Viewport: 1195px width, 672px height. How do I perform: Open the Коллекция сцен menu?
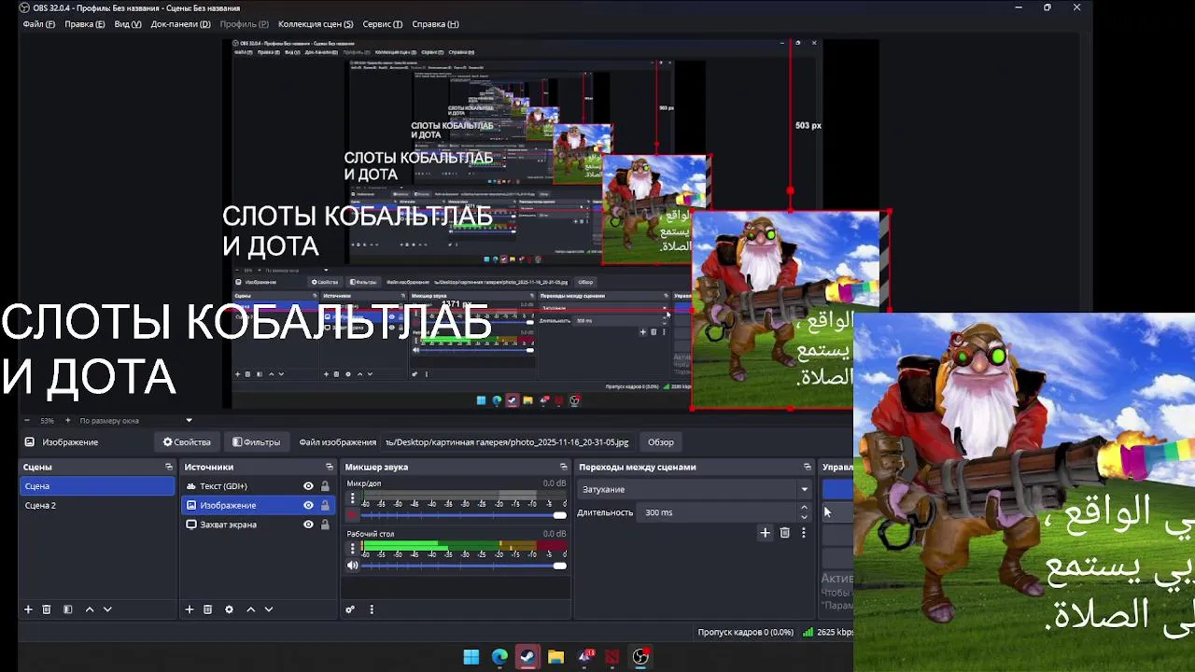(x=316, y=24)
